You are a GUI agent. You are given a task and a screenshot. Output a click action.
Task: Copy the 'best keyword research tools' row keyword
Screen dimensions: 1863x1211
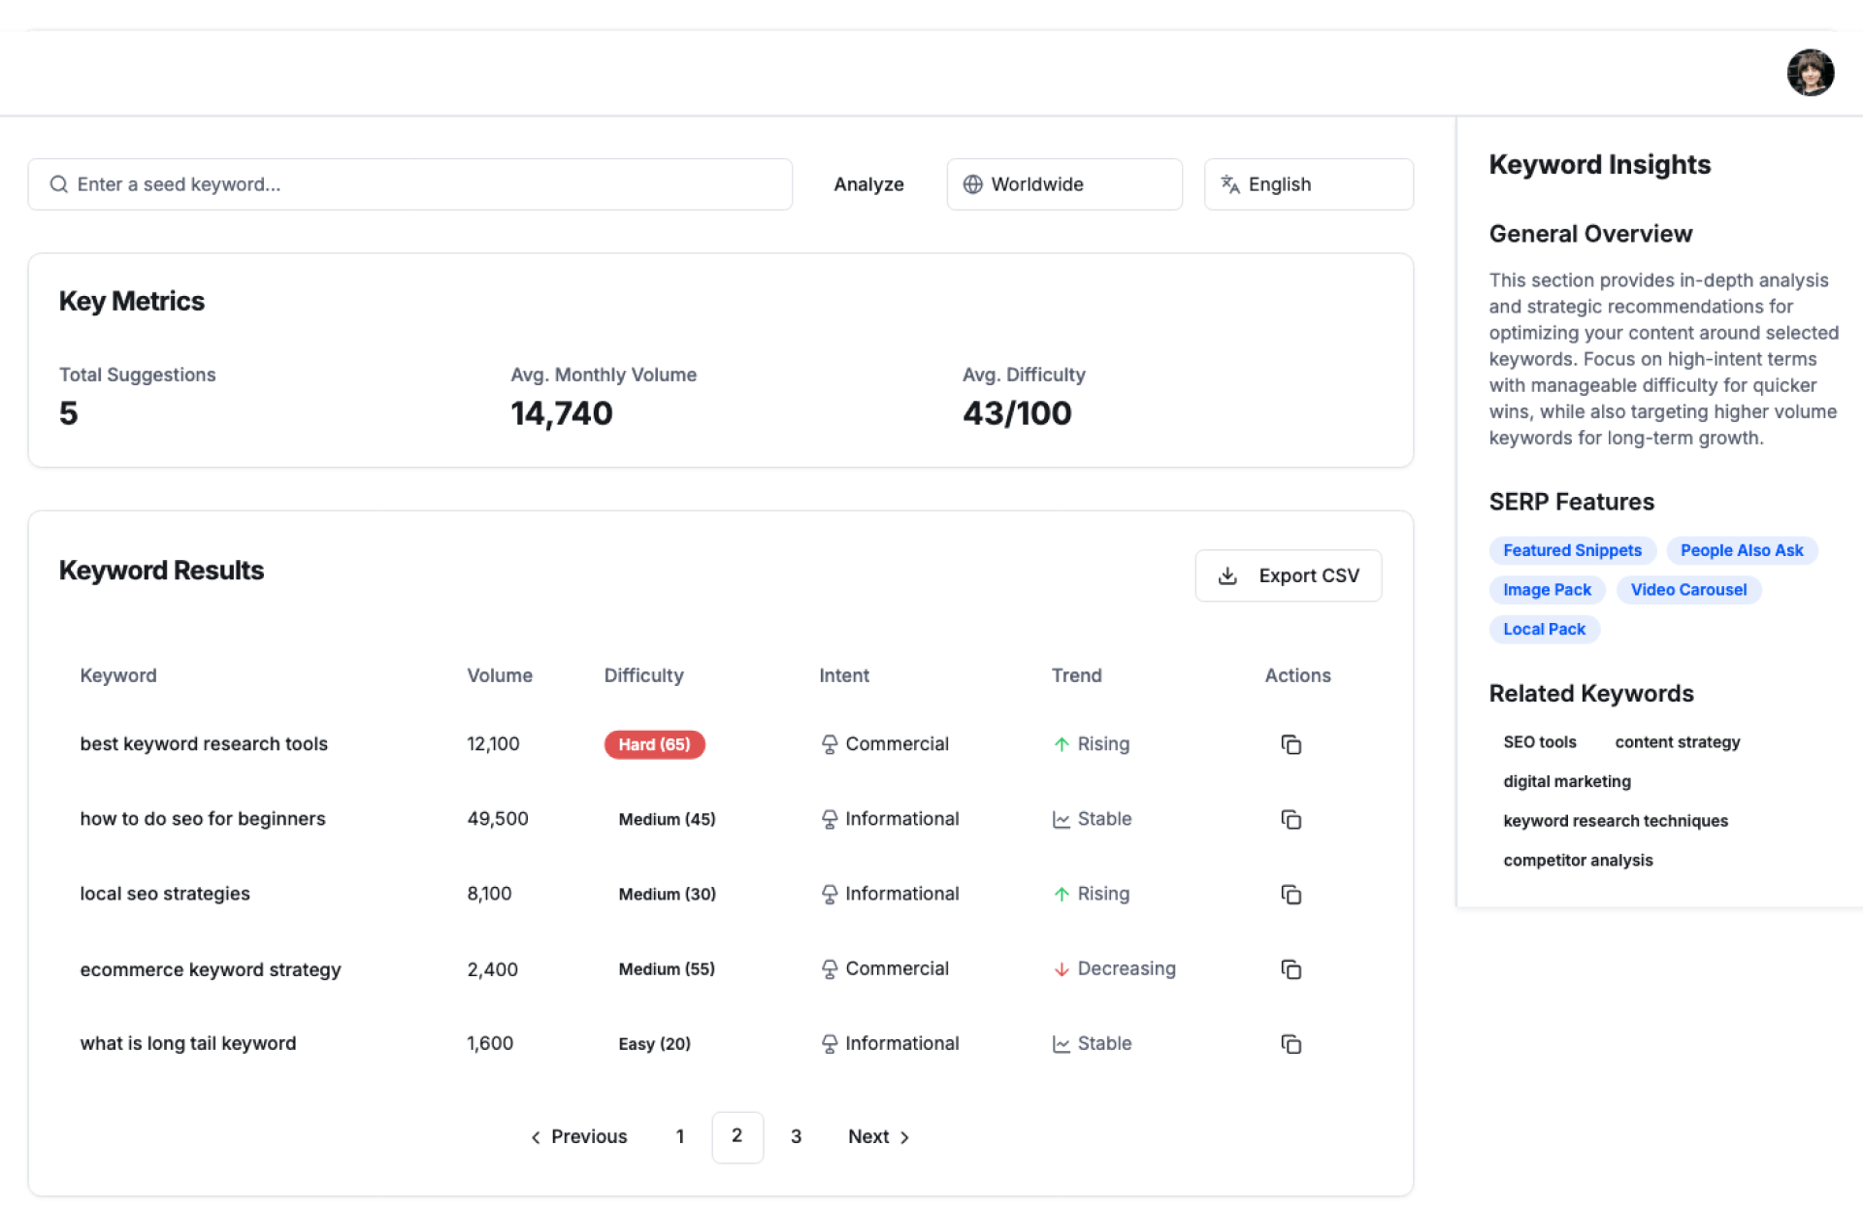(1291, 744)
